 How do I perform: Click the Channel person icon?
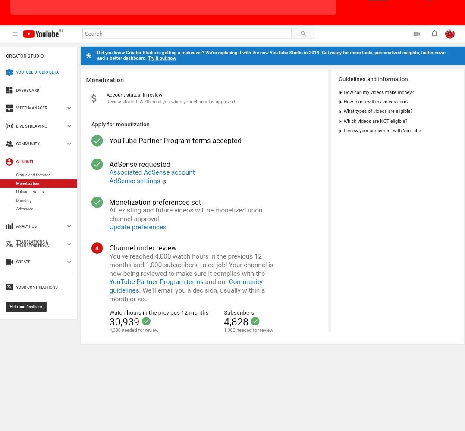point(9,162)
